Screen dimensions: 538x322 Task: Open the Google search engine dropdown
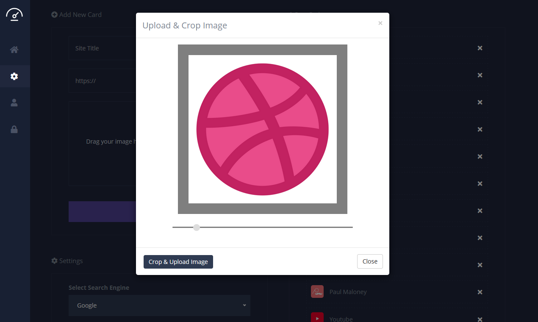click(159, 305)
